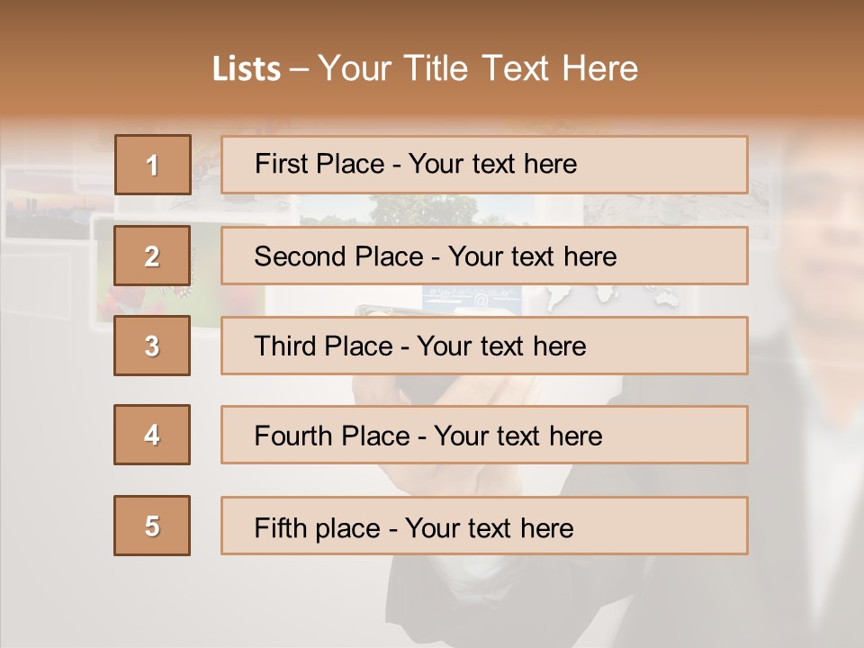Click the word "Fifth" in the list

click(280, 527)
